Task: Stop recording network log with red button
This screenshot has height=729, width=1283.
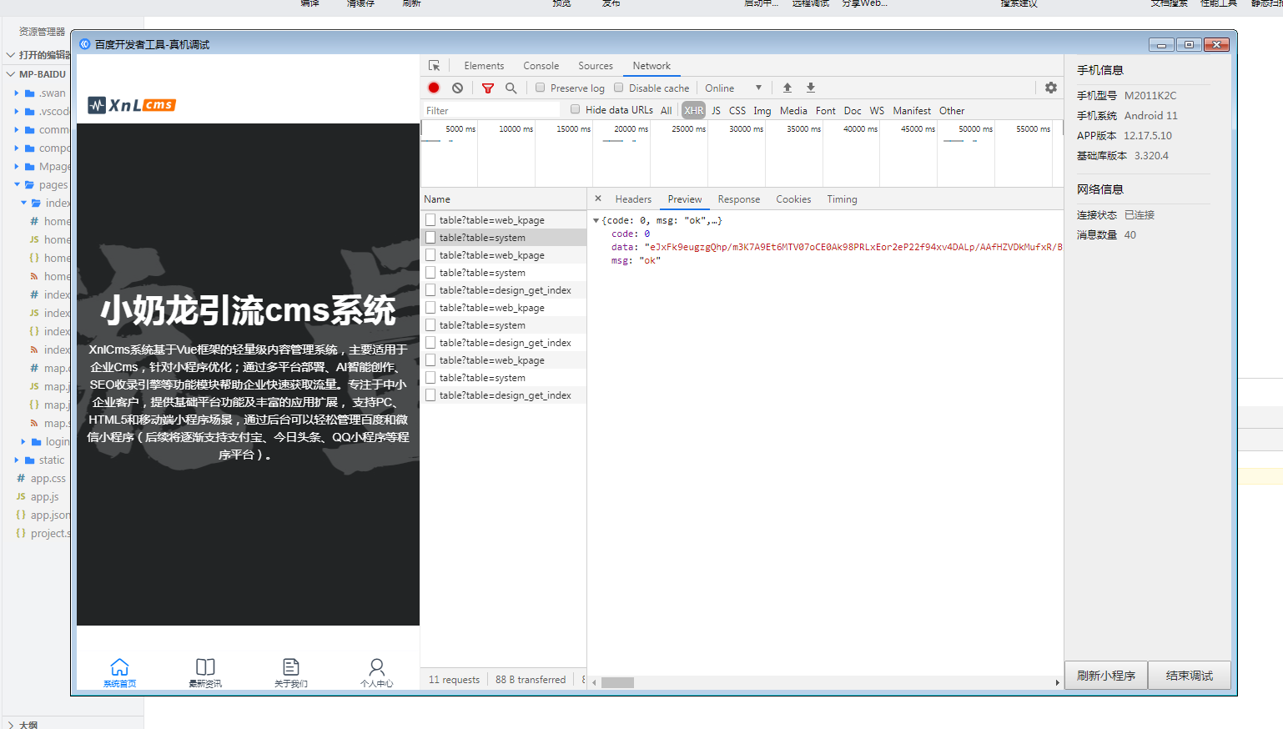Action: [434, 88]
